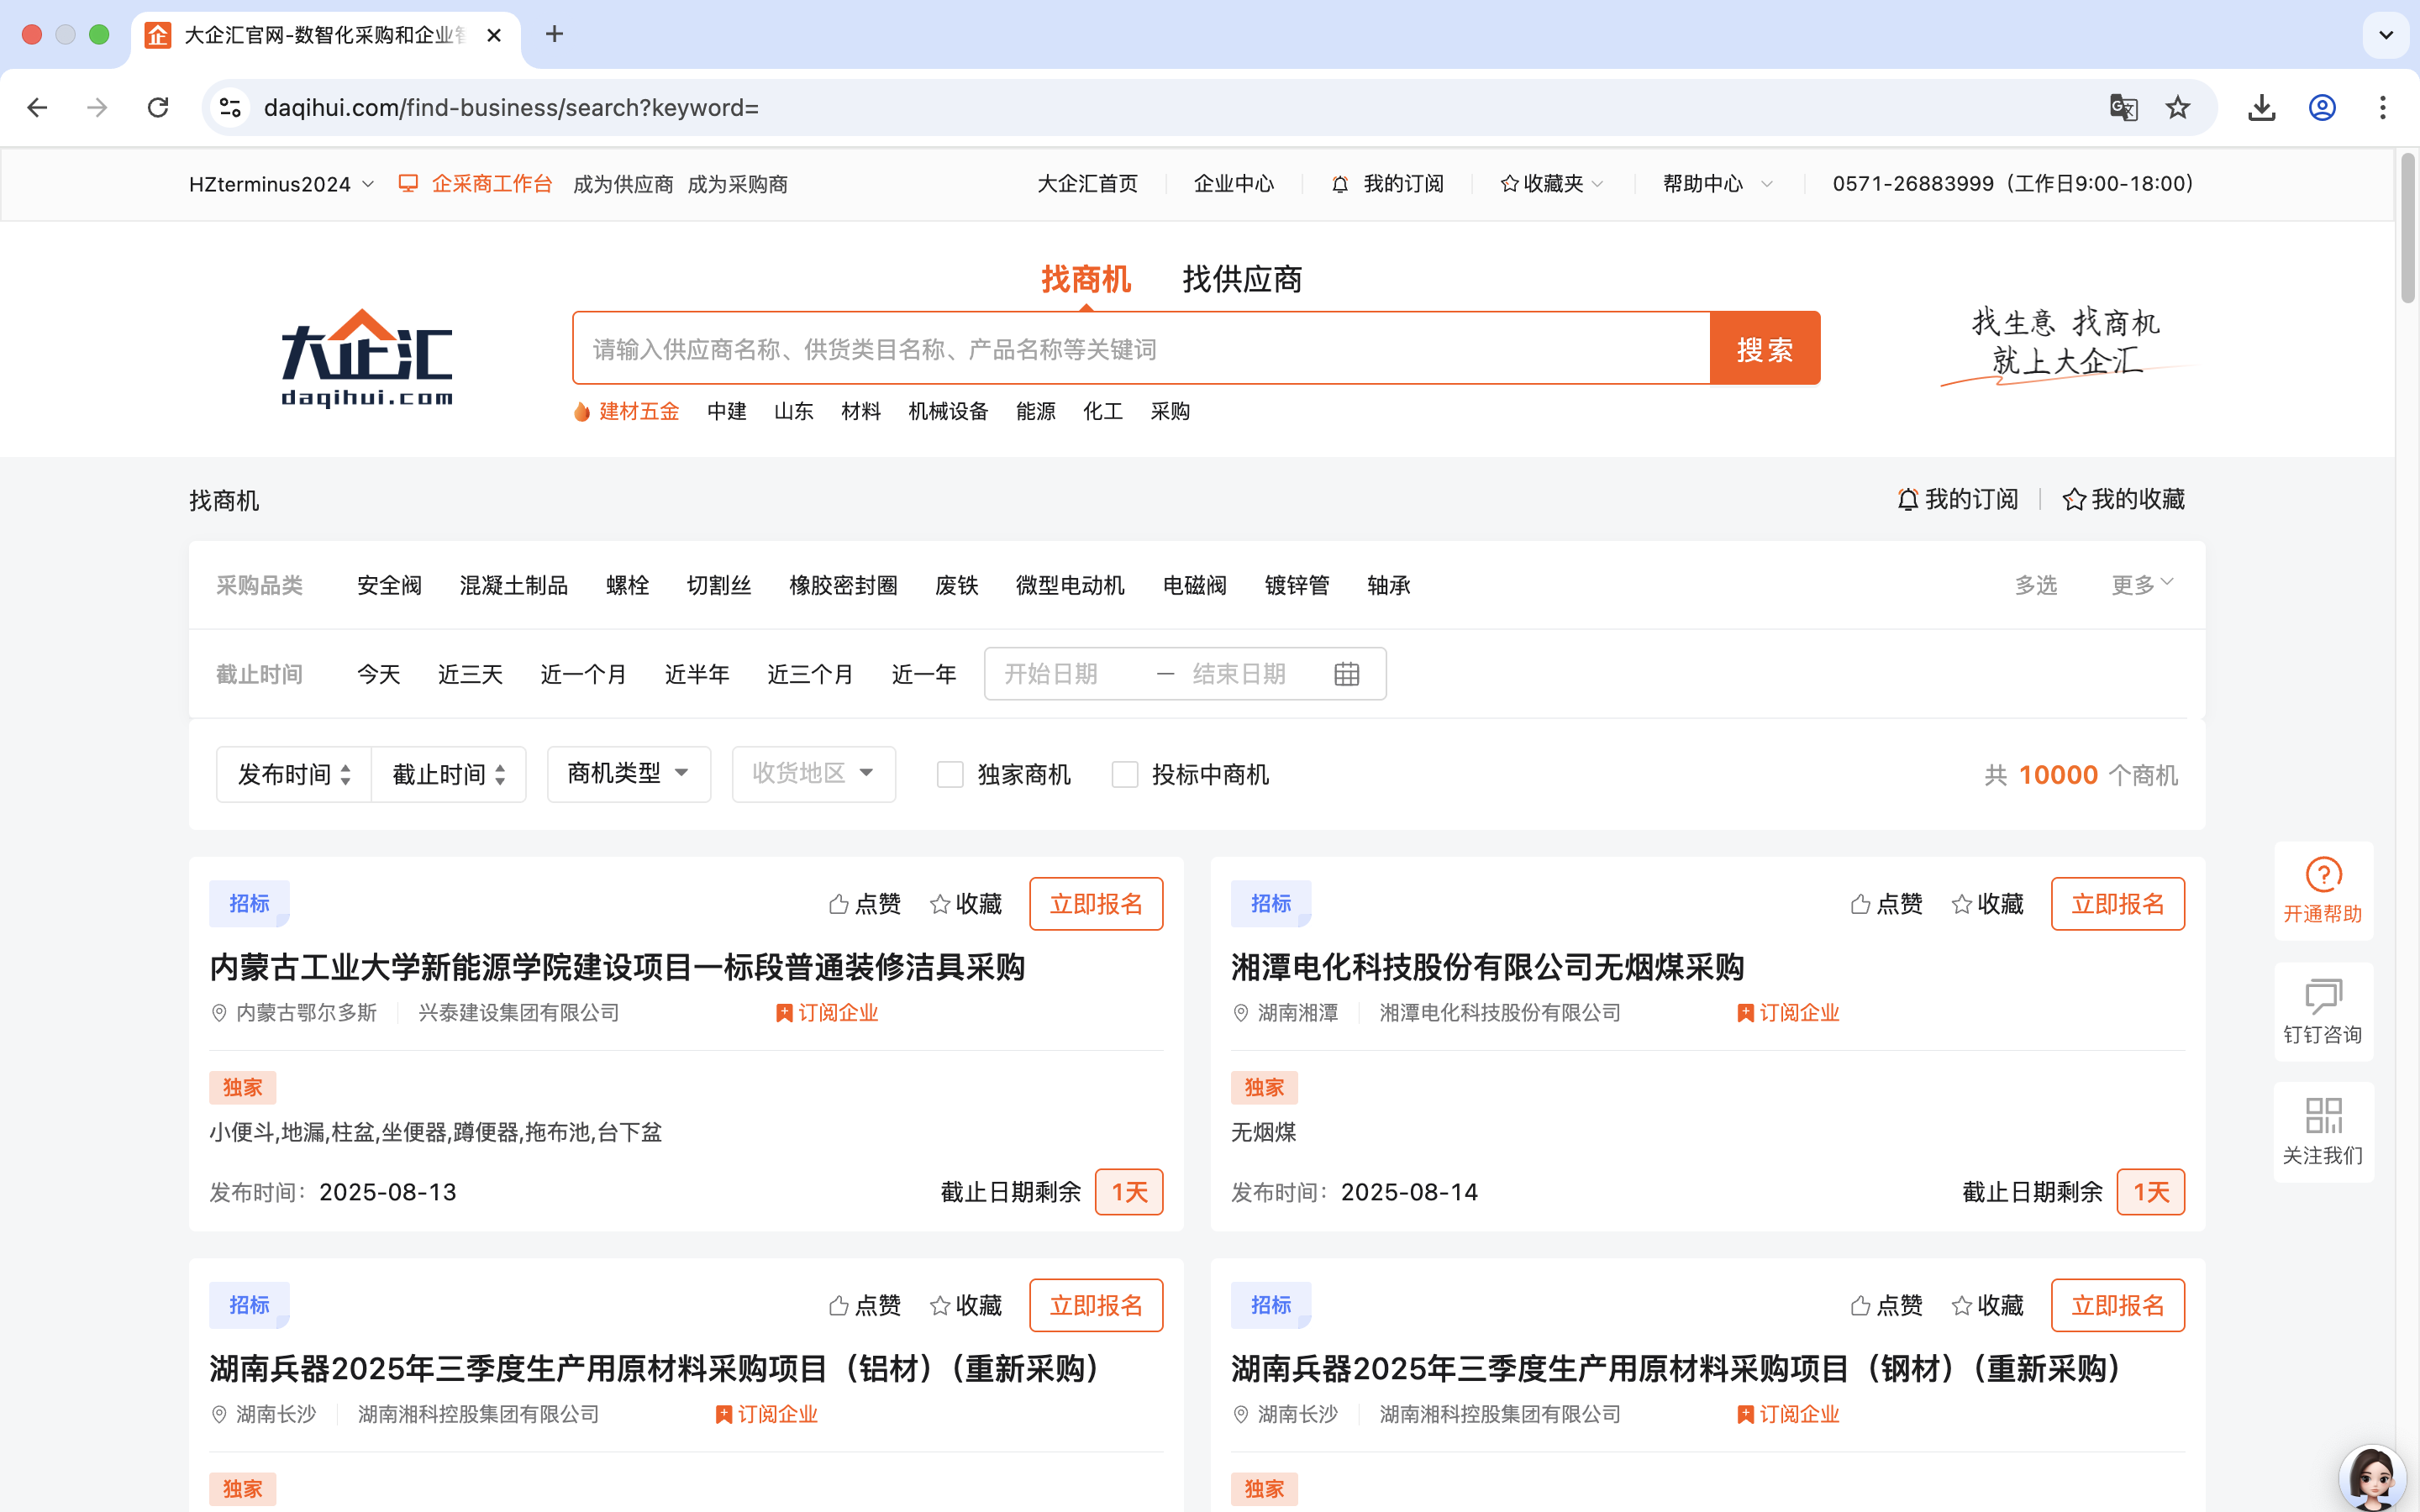Click 点赞 on 内蒙古工业大学 card
Image resolution: width=2420 pixels, height=1512 pixels.
point(865,904)
